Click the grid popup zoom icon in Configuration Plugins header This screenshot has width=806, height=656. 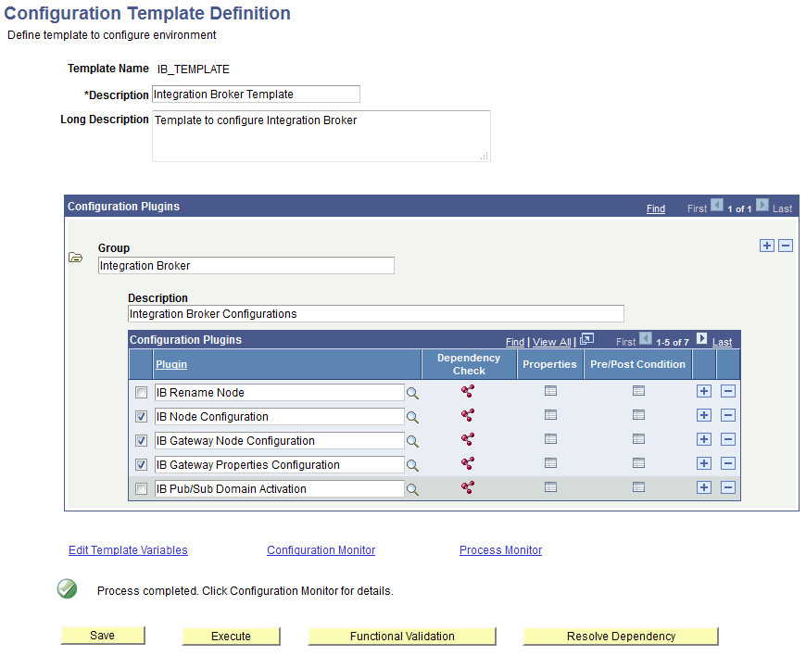[x=587, y=340]
